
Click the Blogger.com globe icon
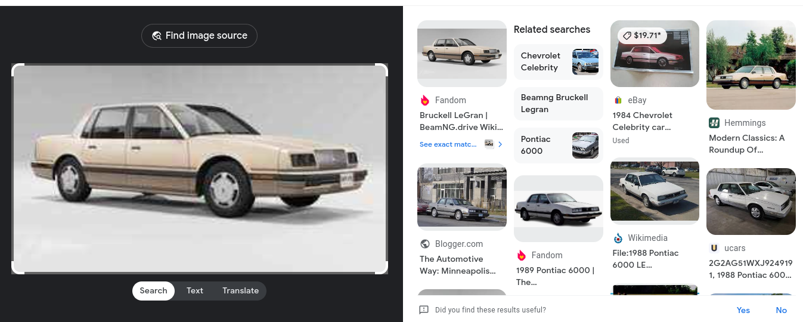(x=425, y=244)
